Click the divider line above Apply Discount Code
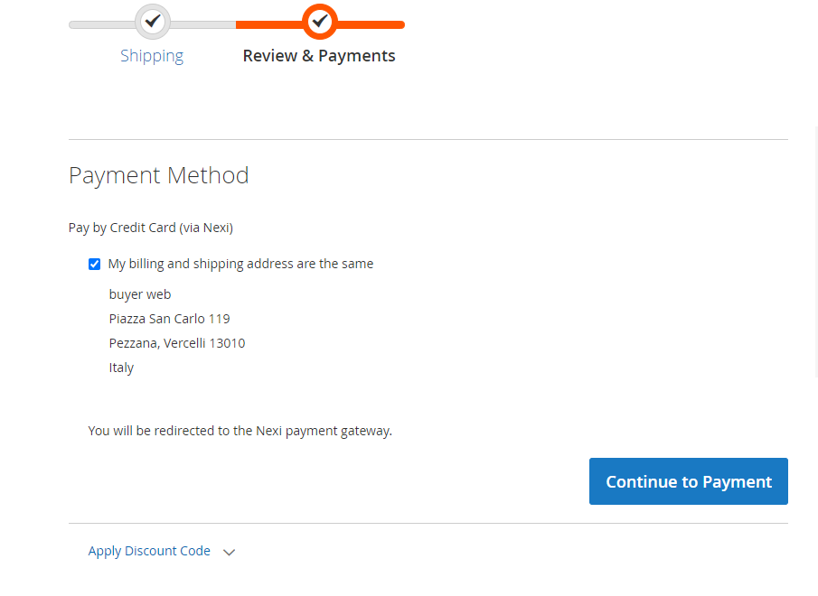The width and height of the screenshot is (818, 596). (428, 524)
